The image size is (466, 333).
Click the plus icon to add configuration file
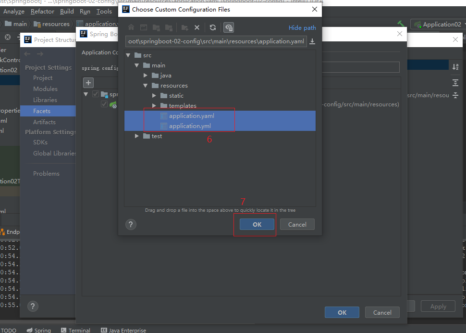coord(88,83)
